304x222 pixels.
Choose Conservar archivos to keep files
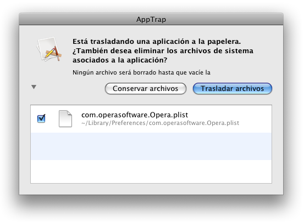[x=146, y=89]
